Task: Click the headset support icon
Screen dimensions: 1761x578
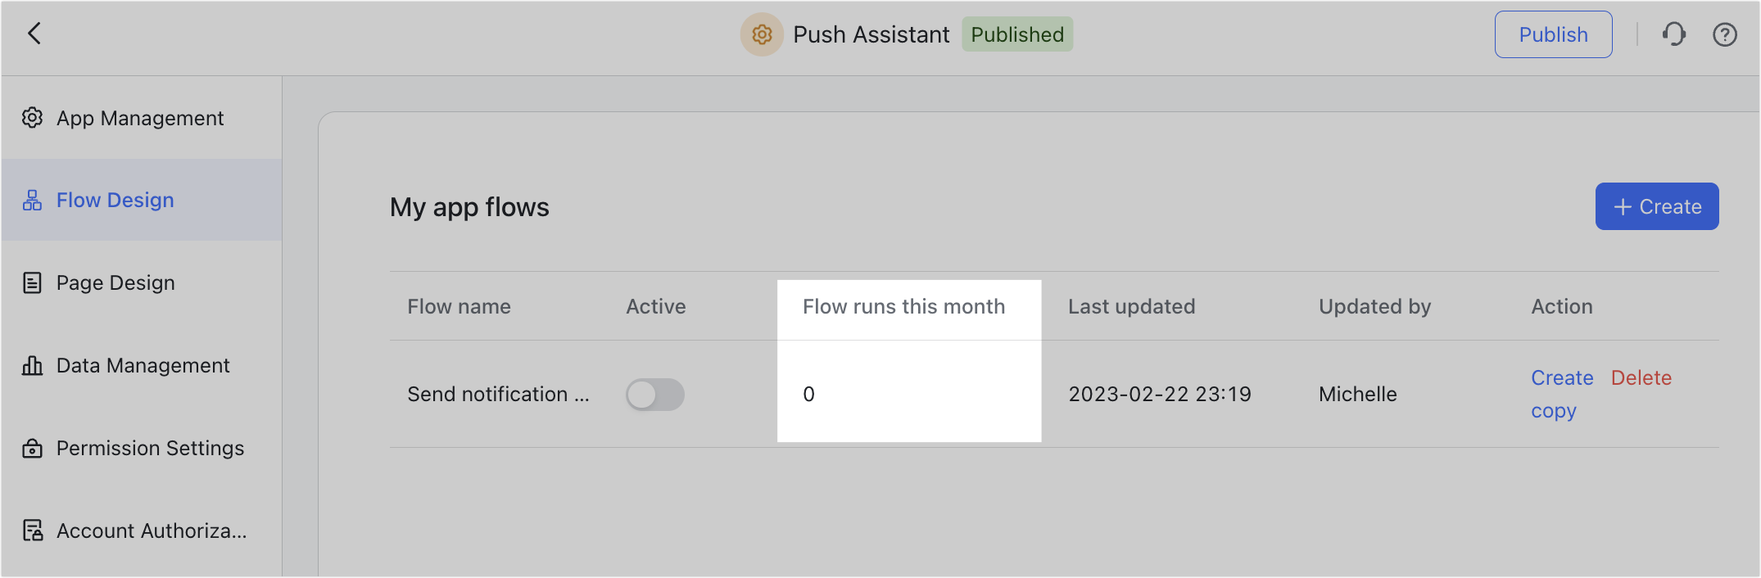Action: pyautogui.click(x=1673, y=34)
